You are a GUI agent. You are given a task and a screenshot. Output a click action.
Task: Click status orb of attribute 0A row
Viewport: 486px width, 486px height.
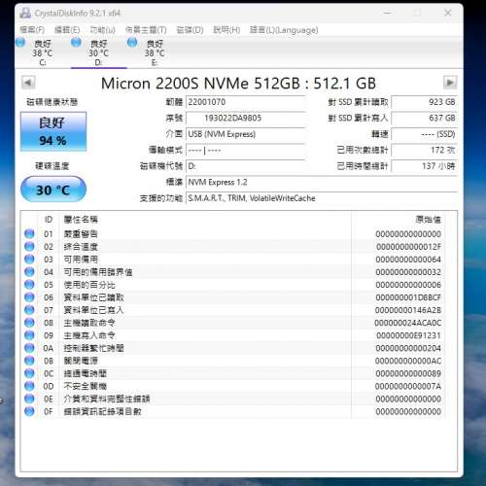click(x=29, y=348)
